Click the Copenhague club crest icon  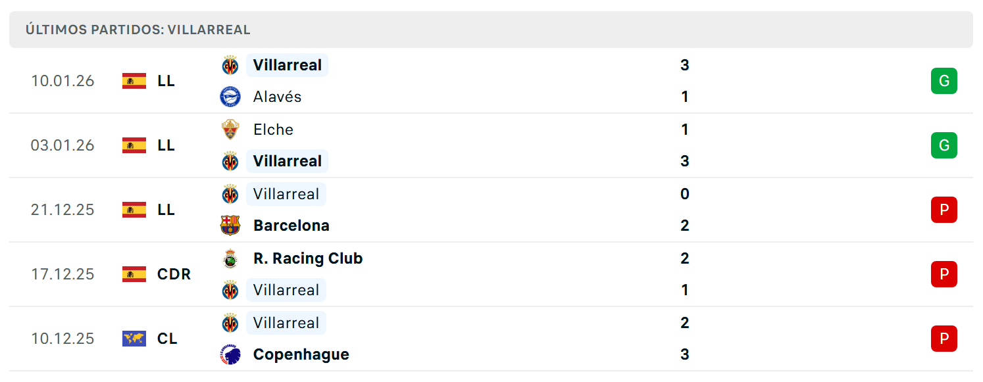click(230, 354)
